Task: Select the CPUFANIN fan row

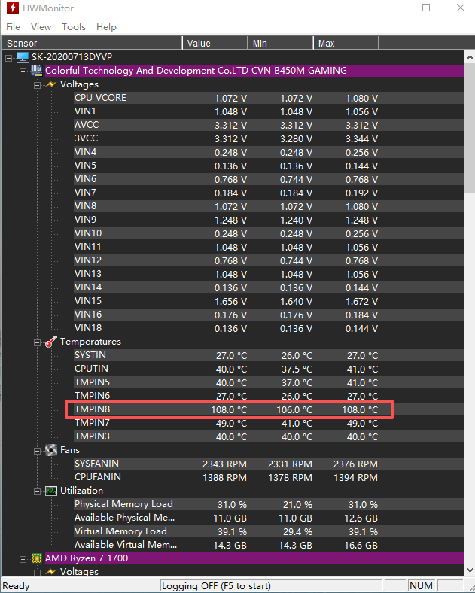Action: coord(269,477)
